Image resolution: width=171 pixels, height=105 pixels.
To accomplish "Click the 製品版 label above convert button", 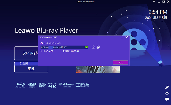I will [x=24, y=64].
